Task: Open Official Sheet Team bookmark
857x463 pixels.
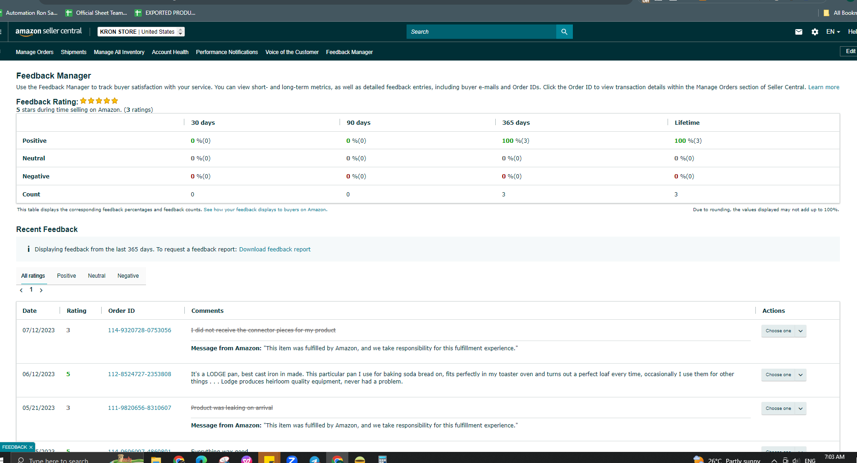Action: 96,13
